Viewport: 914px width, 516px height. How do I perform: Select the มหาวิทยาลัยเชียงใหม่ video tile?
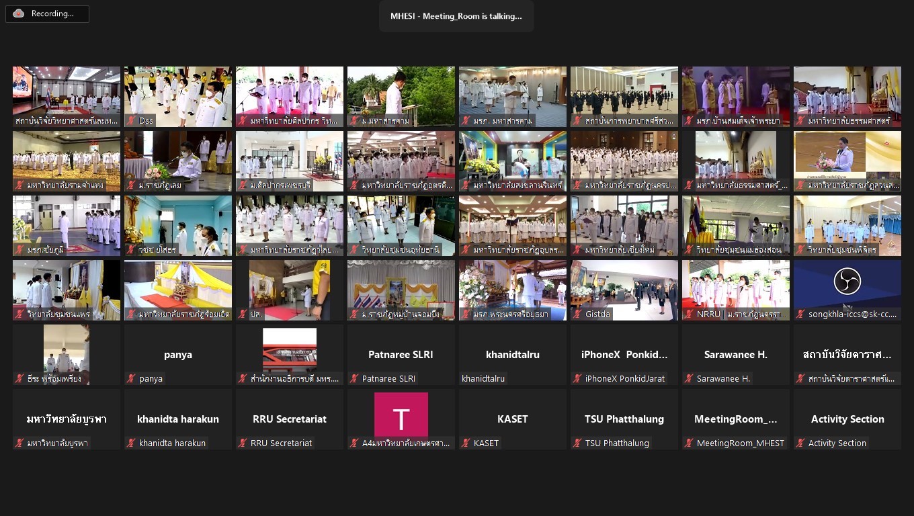pyautogui.click(x=624, y=225)
